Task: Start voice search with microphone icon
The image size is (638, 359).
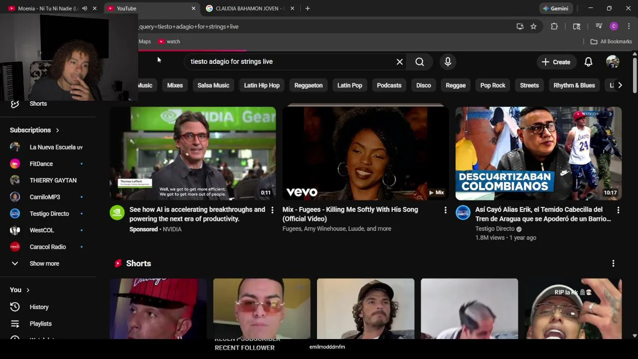Action: 448,62
